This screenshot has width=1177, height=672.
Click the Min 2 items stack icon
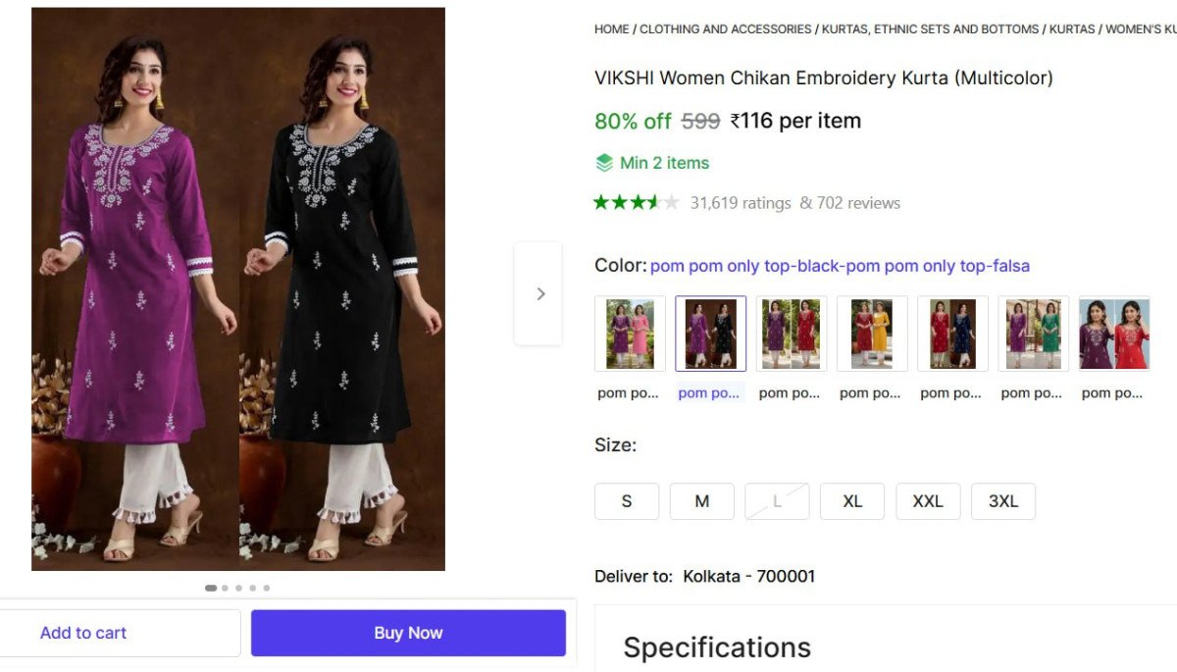[604, 163]
